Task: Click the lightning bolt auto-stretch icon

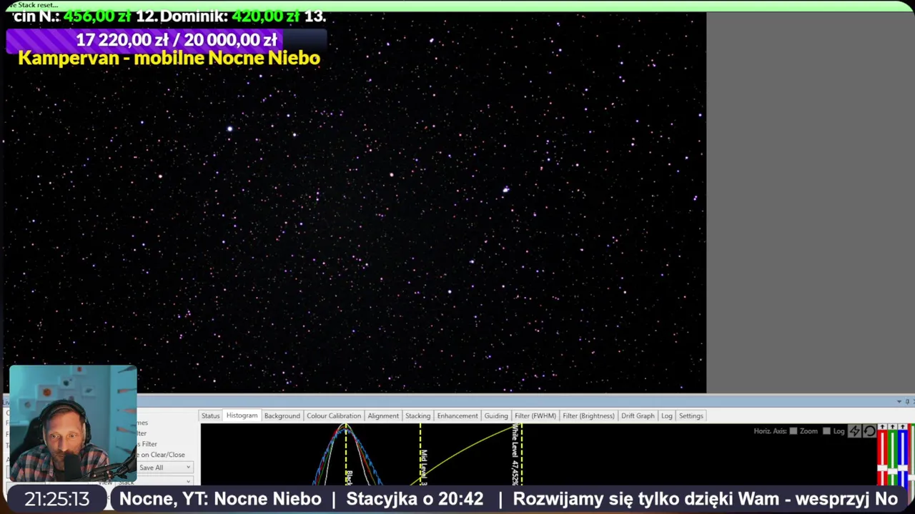Action: pos(855,430)
